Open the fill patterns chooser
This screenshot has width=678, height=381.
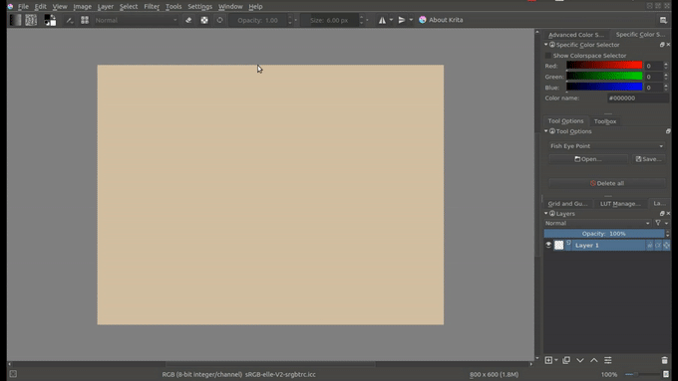pos(31,20)
